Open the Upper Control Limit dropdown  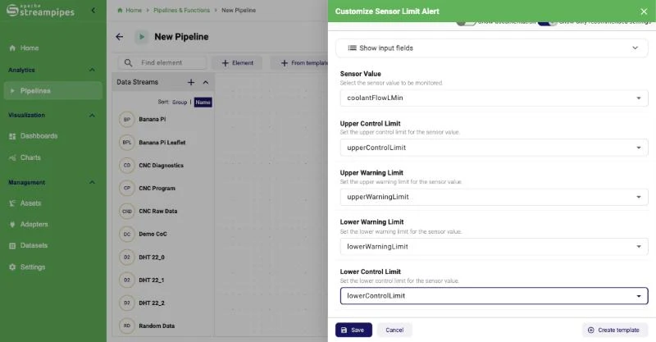click(x=494, y=148)
